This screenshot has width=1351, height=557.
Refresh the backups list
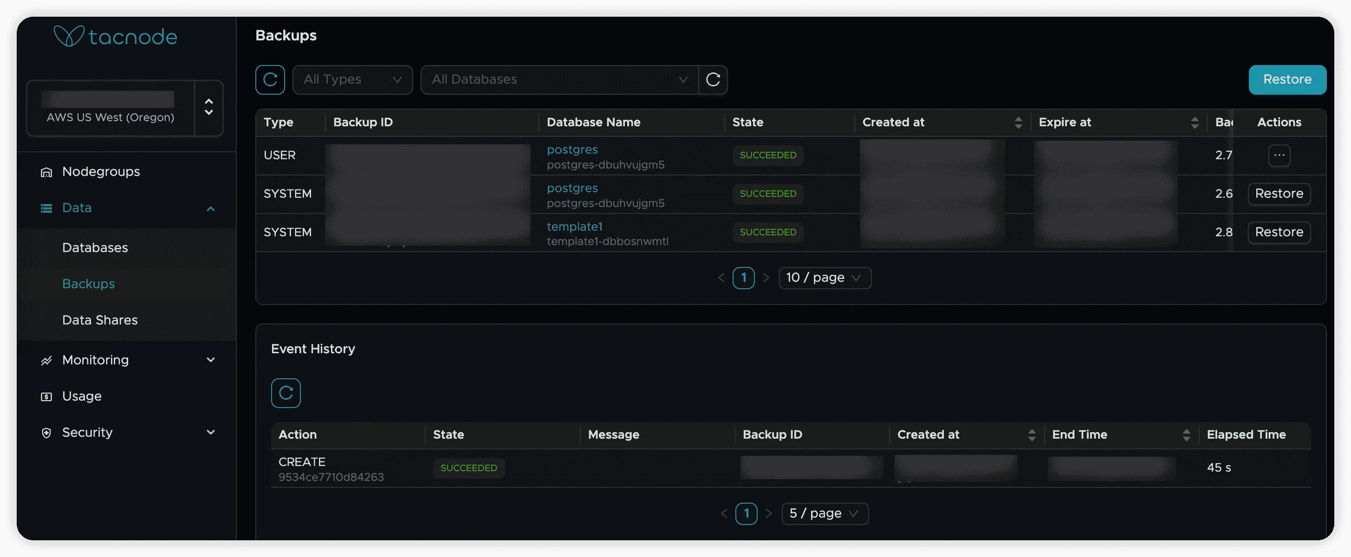tap(270, 80)
